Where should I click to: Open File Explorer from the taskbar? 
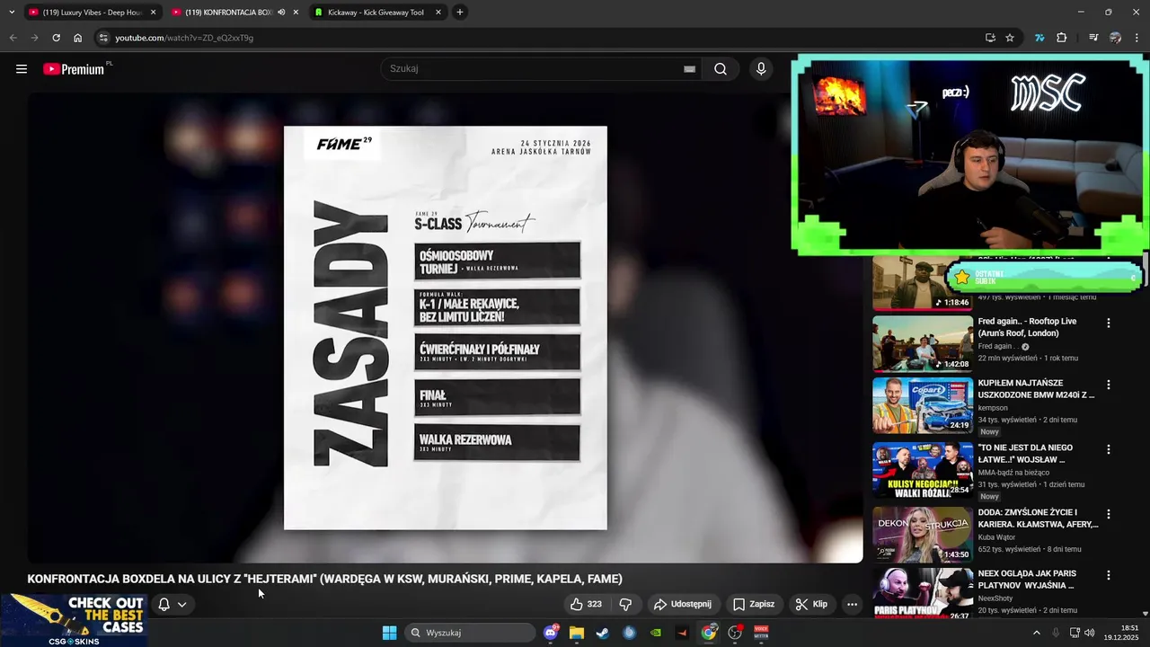pos(577,633)
